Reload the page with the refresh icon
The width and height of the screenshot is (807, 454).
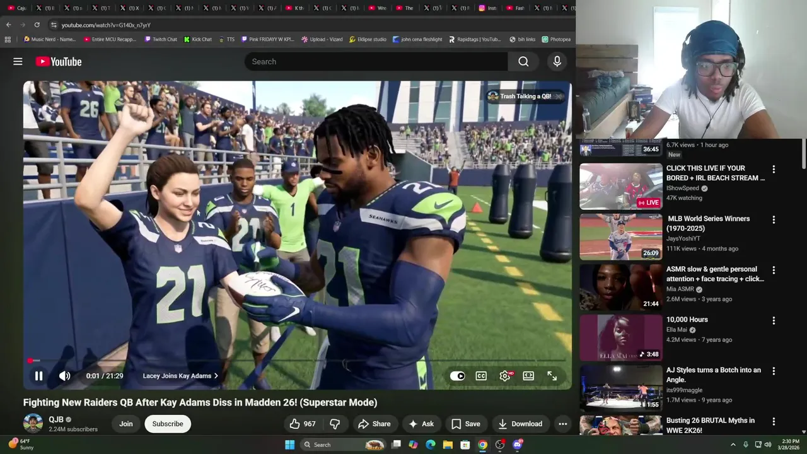point(37,25)
